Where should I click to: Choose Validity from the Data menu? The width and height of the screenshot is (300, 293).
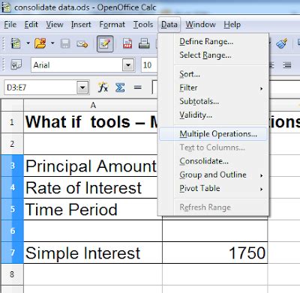coord(213,115)
